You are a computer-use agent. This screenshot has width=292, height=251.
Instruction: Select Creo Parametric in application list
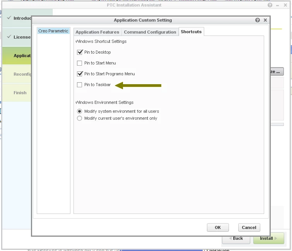point(53,31)
